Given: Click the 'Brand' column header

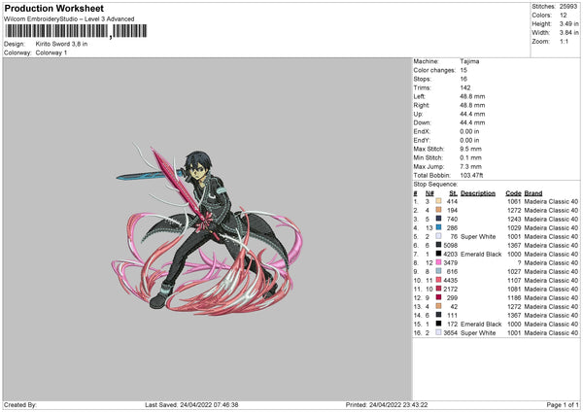Looking at the screenshot, I should coord(533,193).
